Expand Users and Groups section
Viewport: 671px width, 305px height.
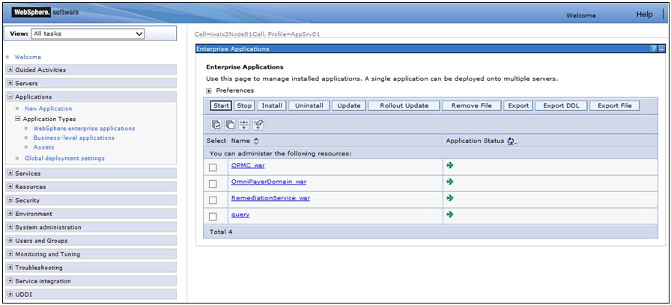[10, 241]
